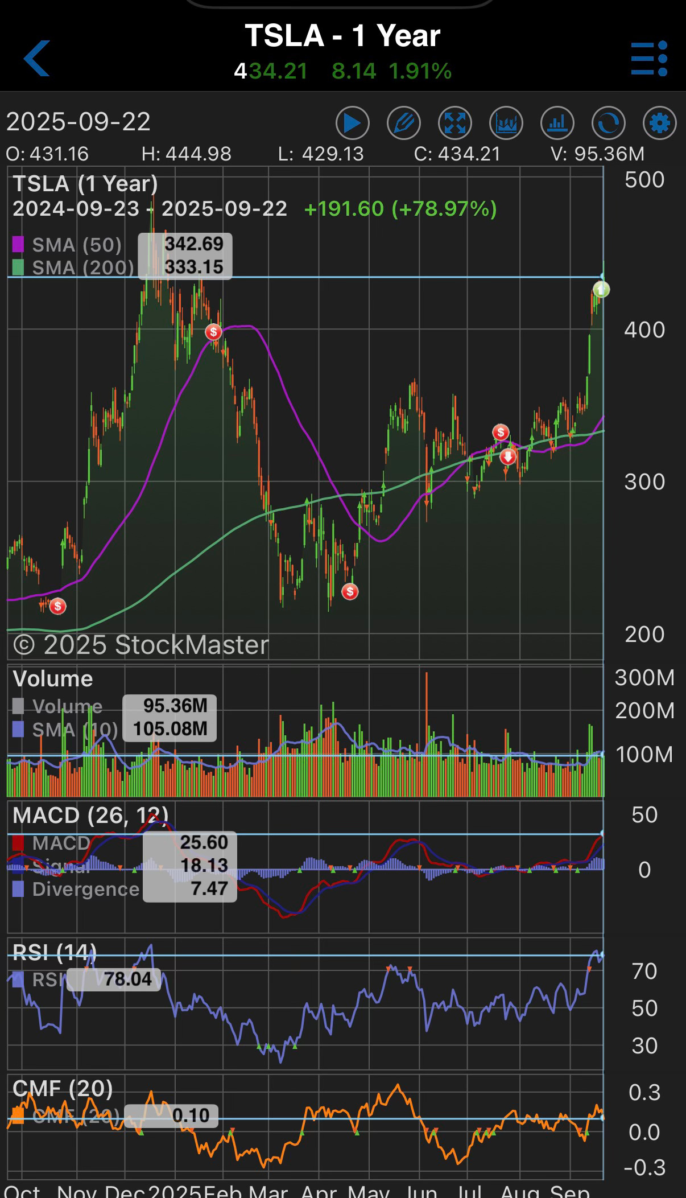Tap the +191.60 (+78.97%) gain text

[400, 209]
